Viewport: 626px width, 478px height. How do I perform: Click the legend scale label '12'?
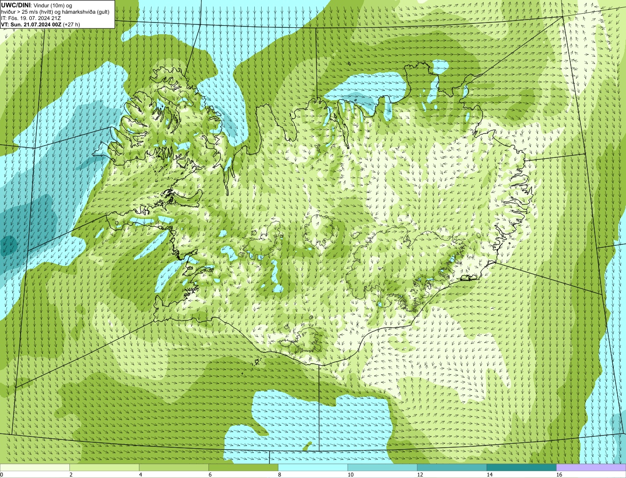(x=419, y=475)
